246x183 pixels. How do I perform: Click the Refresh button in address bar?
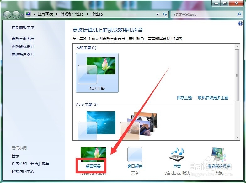pos(164,14)
